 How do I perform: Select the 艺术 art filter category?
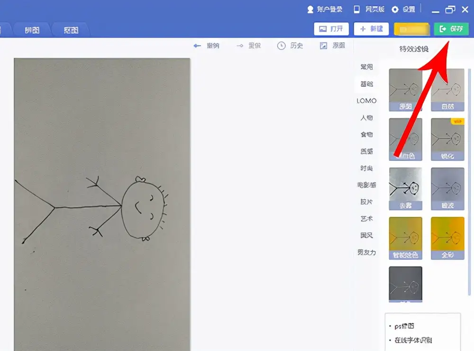(366, 219)
